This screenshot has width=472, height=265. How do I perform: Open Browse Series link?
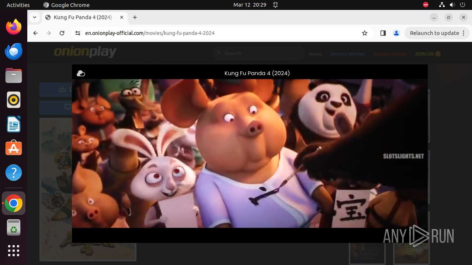(x=390, y=54)
